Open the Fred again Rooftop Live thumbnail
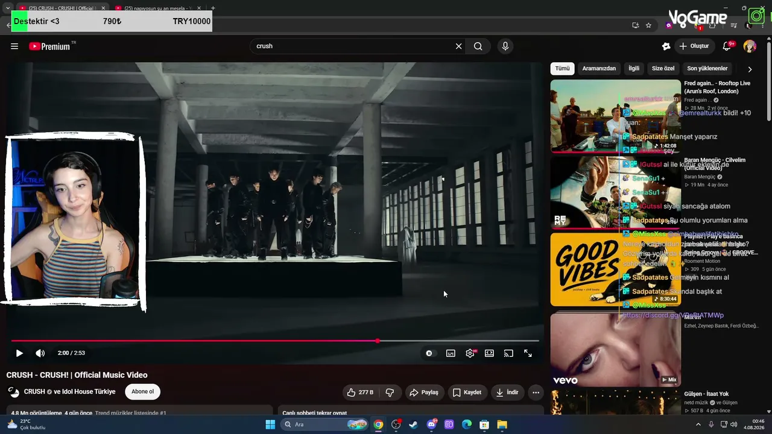772x434 pixels. point(615,116)
